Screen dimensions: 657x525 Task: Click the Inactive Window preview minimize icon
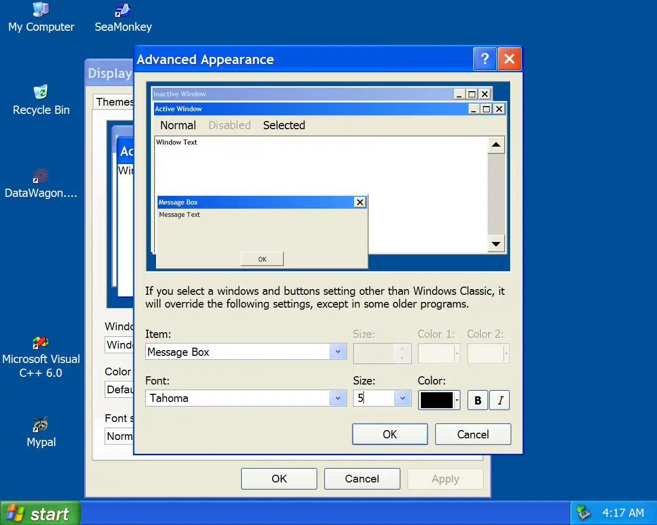pos(459,94)
